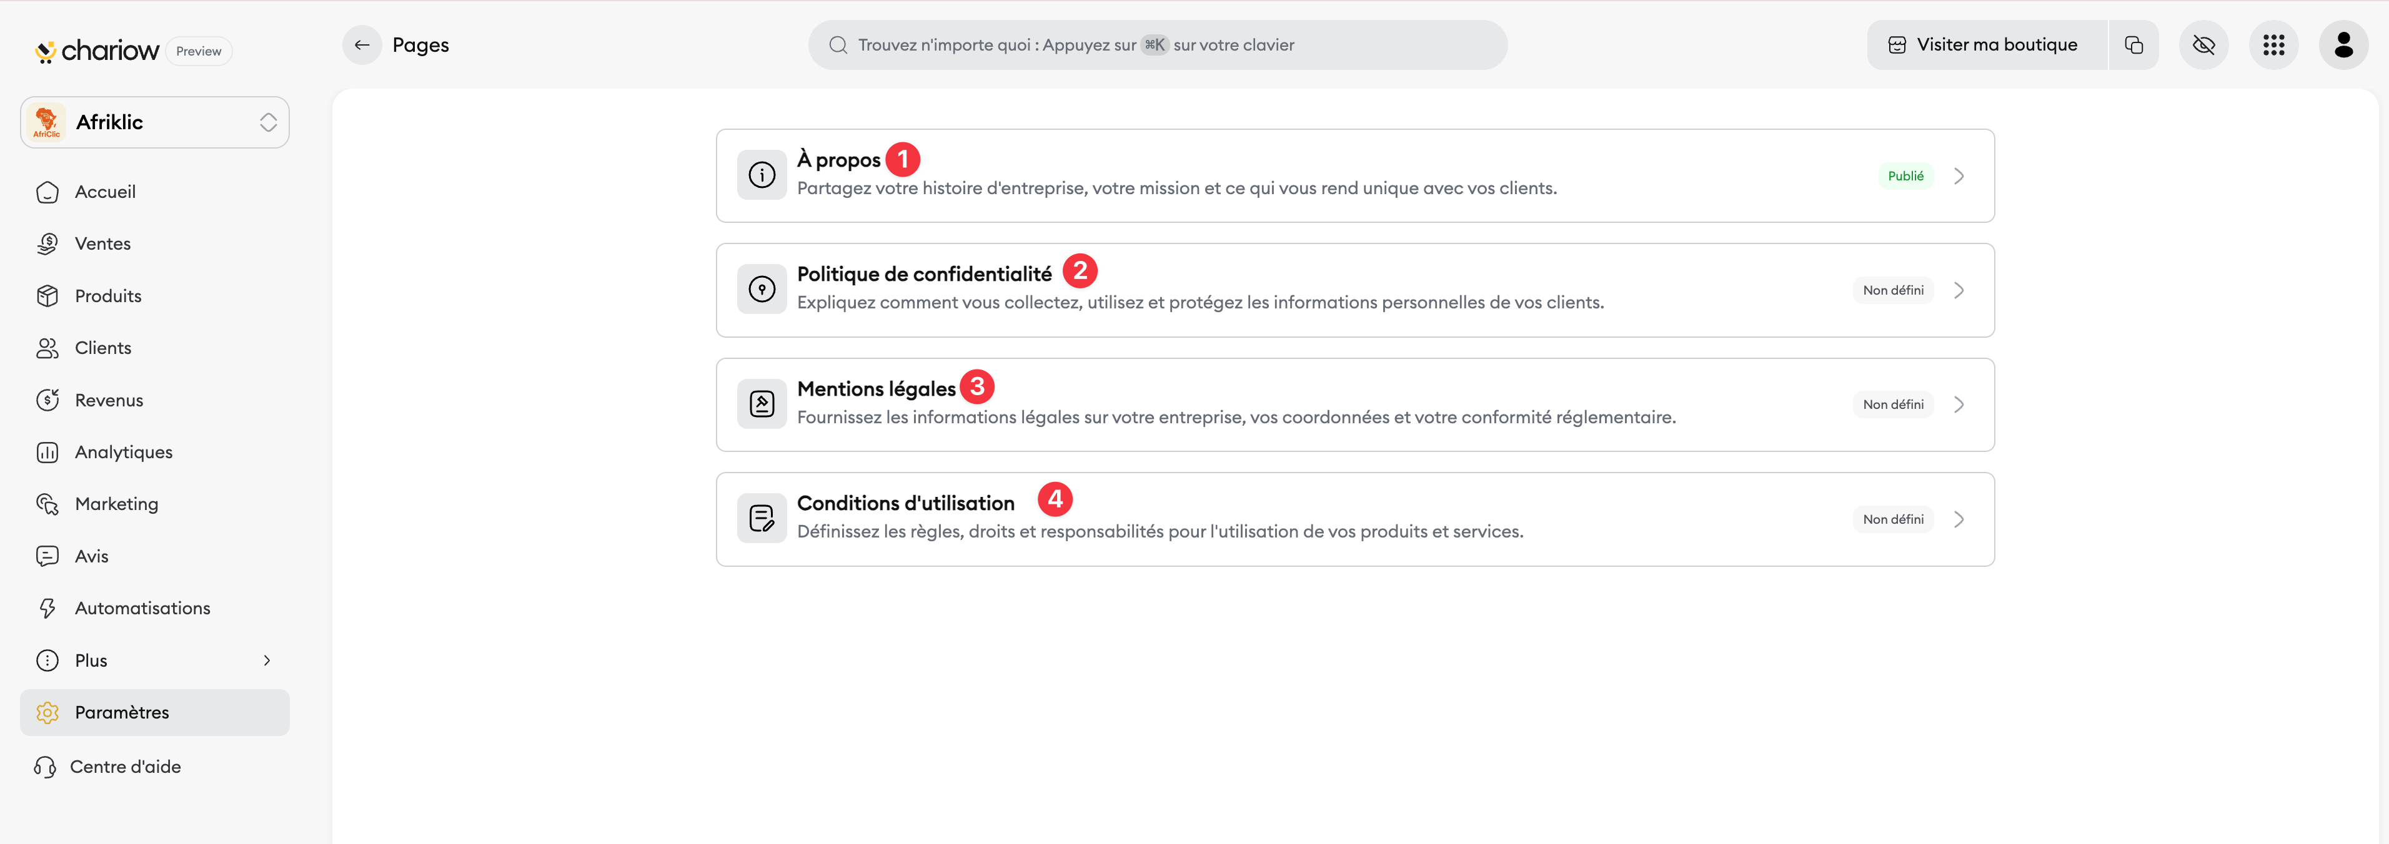2389x844 pixels.
Task: Open the À propos page title
Action: click(x=838, y=159)
